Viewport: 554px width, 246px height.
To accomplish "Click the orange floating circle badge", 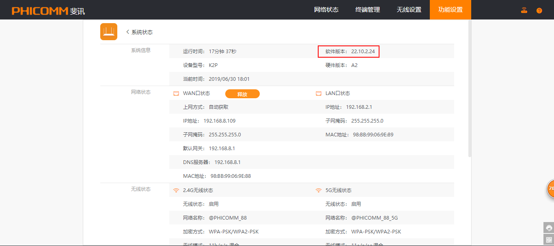I will click(550, 189).
